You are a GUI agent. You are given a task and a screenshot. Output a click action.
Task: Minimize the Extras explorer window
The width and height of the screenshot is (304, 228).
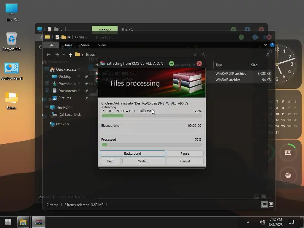[241, 37]
